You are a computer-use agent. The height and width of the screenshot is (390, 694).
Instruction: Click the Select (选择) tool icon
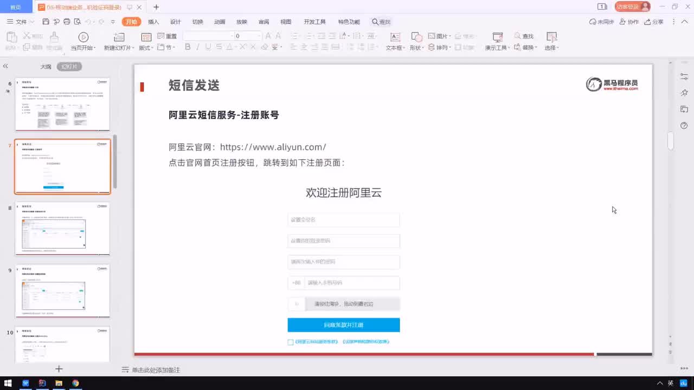point(551,37)
